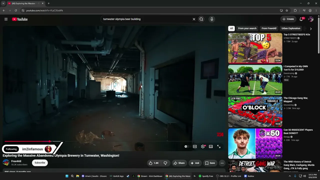The width and height of the screenshot is (320, 180).
Task: Switch to the Discord taskbar window
Action: tap(94, 176)
